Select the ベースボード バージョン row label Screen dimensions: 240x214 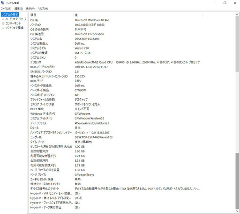click(43, 95)
